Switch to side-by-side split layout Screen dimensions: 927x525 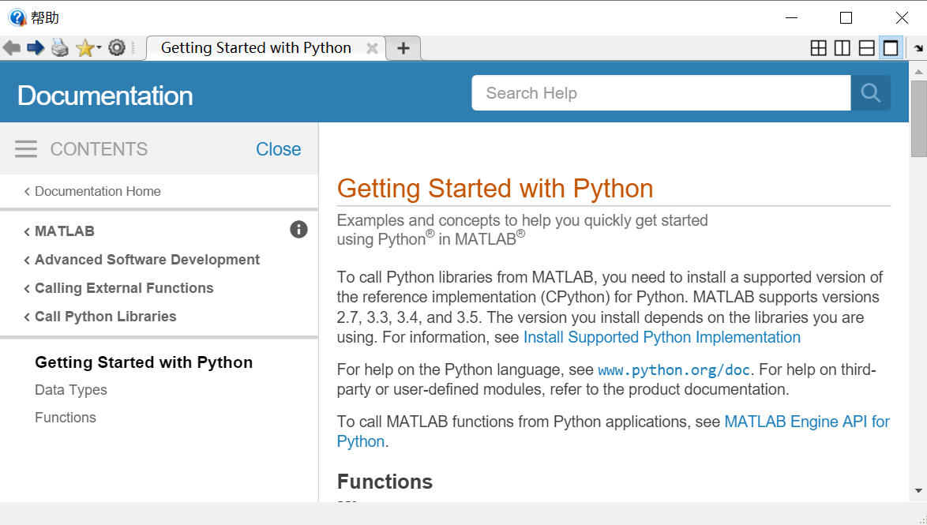(842, 47)
